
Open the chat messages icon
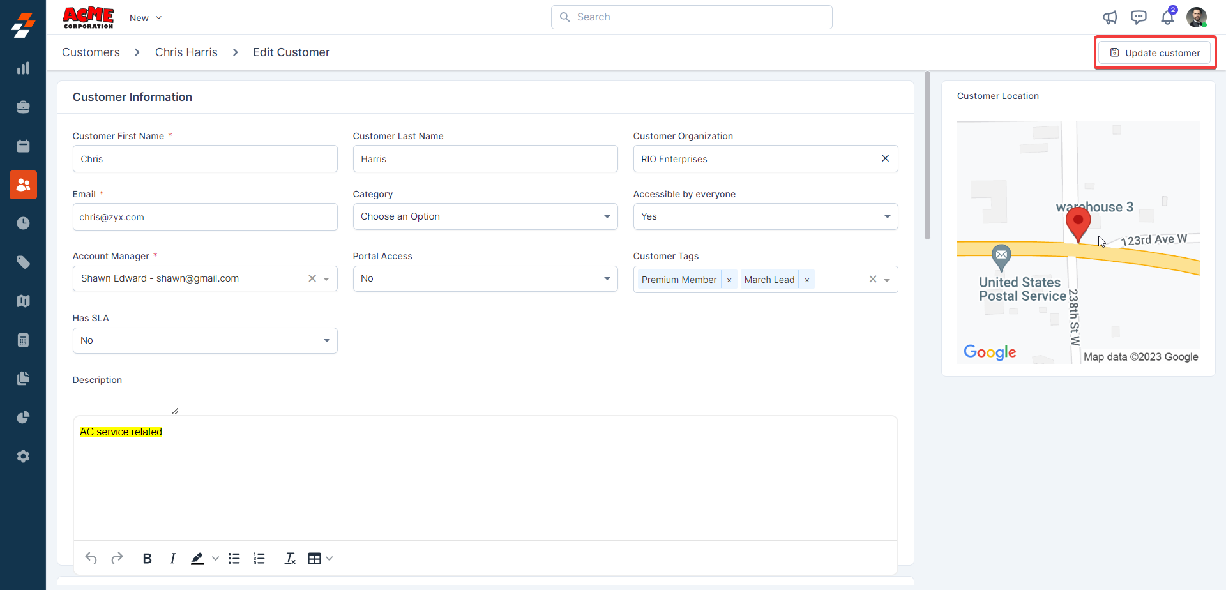pyautogui.click(x=1139, y=17)
